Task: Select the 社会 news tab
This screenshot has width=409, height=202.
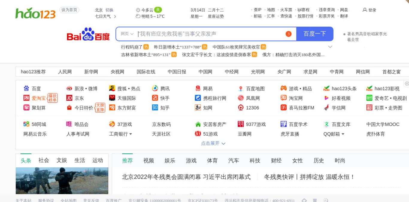Action: (44, 161)
